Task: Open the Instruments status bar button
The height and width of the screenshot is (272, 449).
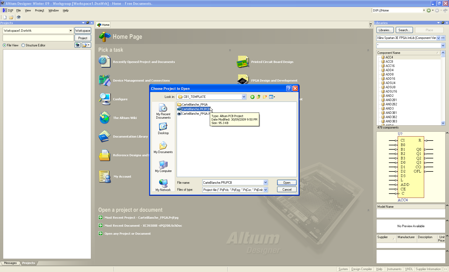Action: [x=394, y=269]
